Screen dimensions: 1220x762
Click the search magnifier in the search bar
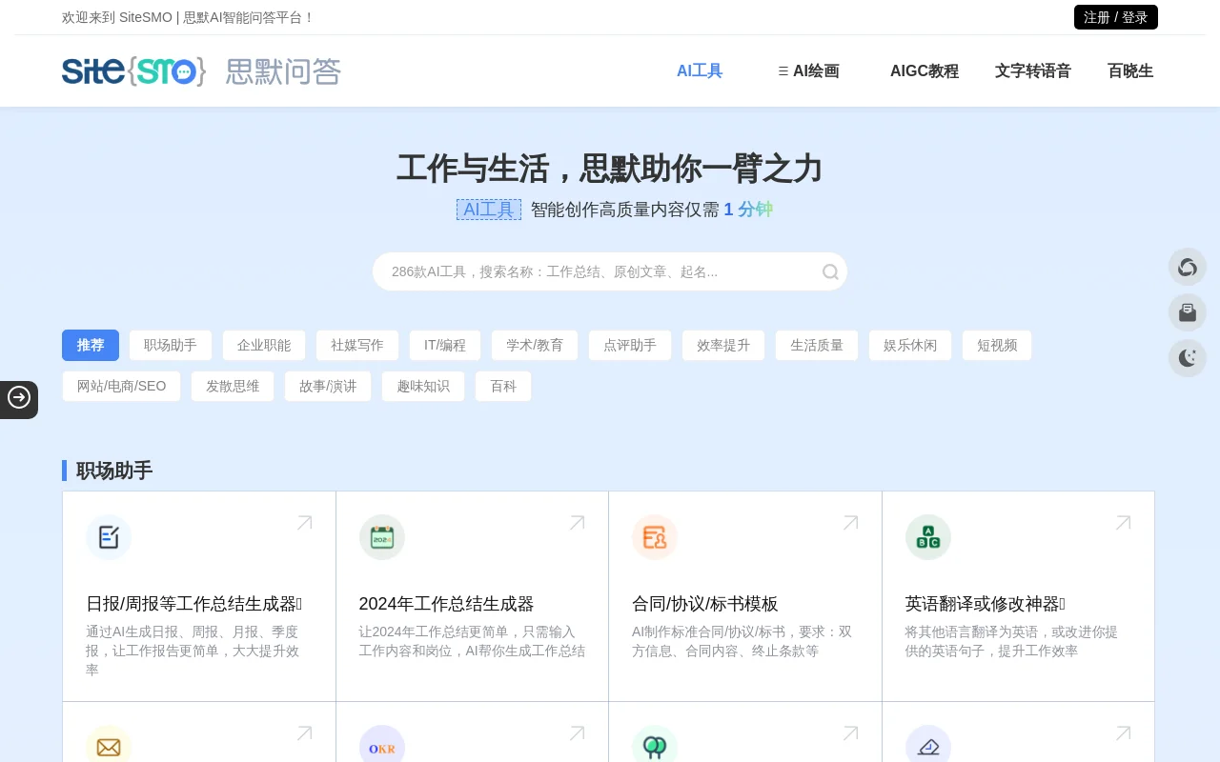830,271
